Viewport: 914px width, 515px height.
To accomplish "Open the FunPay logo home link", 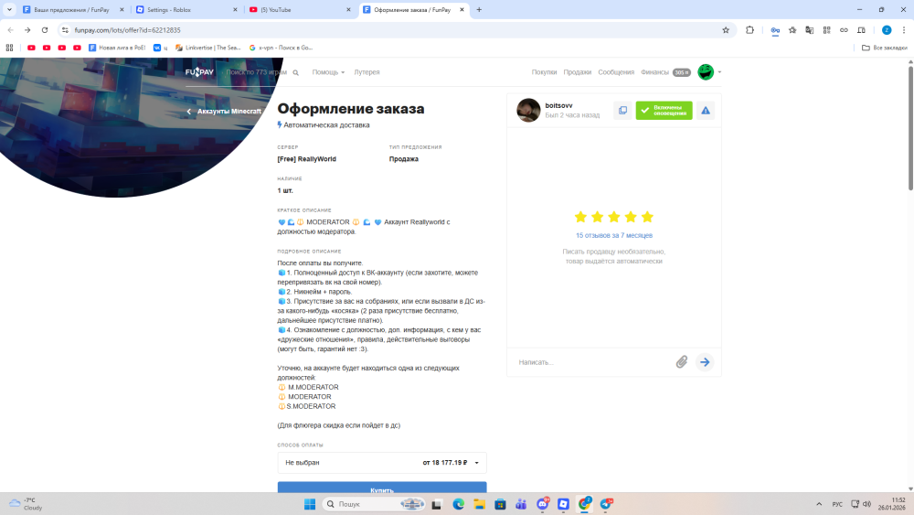I will point(199,71).
